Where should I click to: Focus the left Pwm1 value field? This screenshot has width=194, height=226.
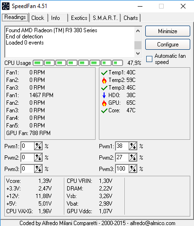click(x=27, y=146)
